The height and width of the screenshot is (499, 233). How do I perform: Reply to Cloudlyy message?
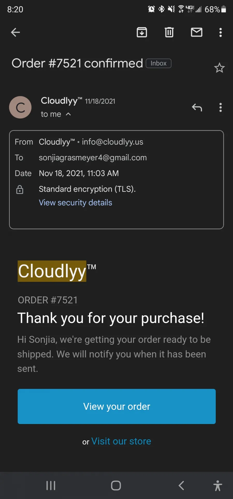(197, 107)
